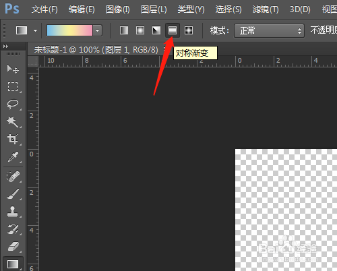Select the Clone Stamp tool
Viewport: 337px width, 271px height.
tap(13, 212)
